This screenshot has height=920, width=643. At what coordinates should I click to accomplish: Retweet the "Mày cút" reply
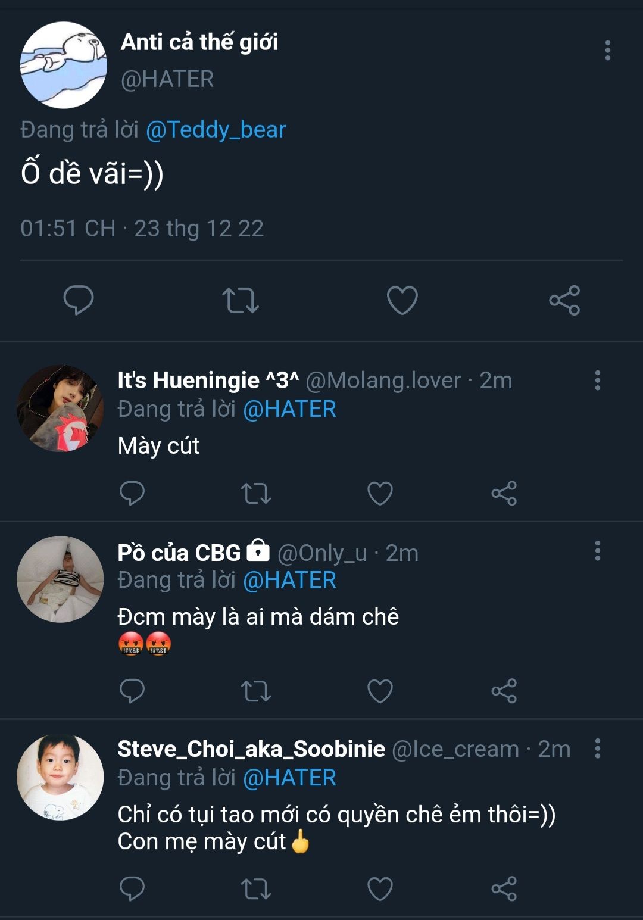(256, 493)
